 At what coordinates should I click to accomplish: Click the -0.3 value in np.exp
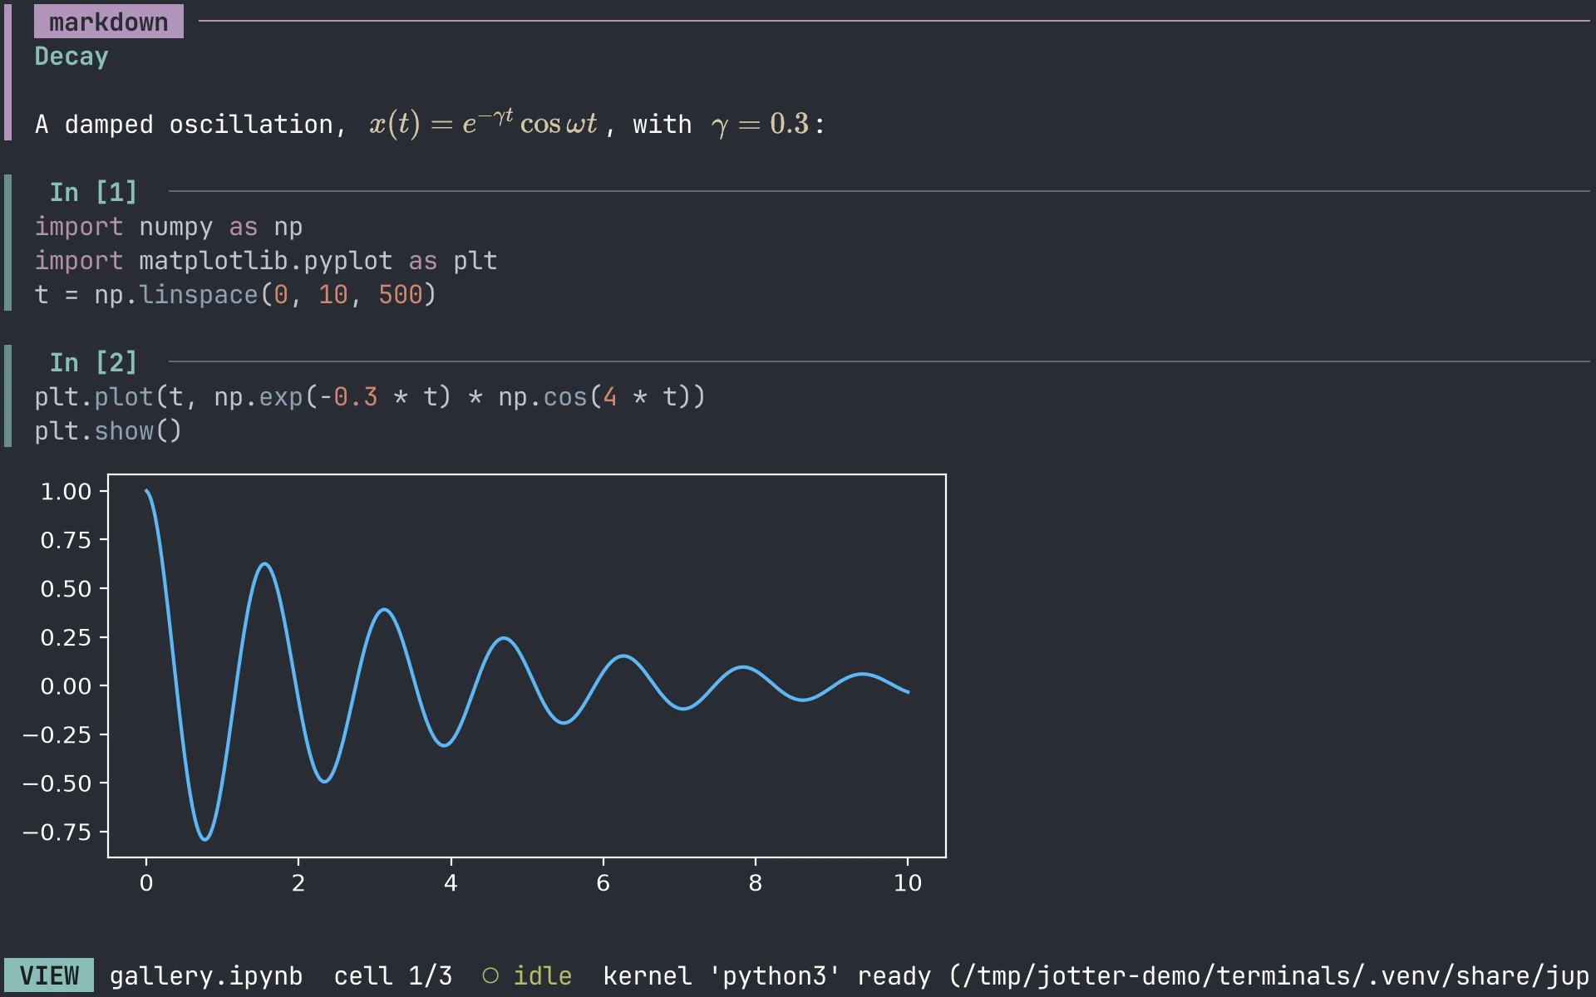(x=348, y=397)
